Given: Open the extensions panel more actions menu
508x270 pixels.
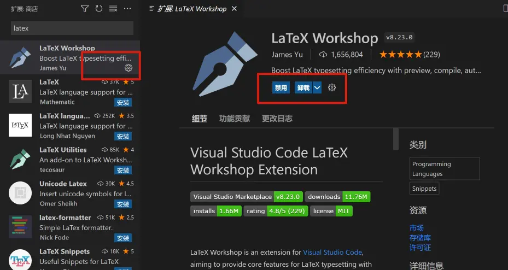Looking at the screenshot, I should click(x=127, y=9).
